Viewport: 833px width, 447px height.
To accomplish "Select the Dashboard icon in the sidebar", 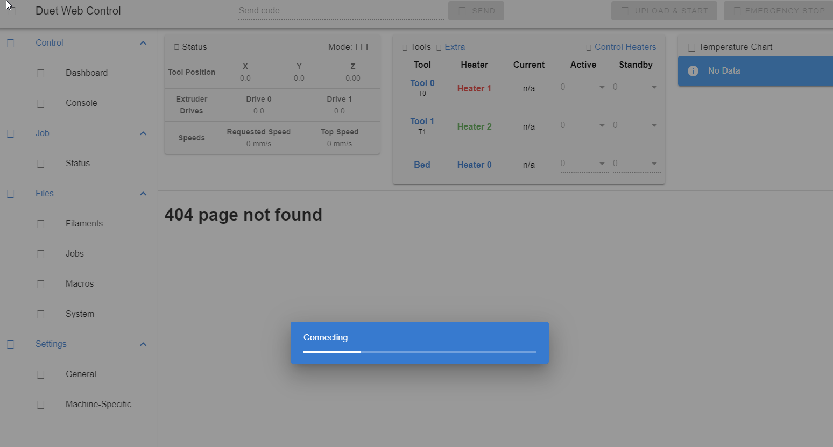I will (41, 73).
